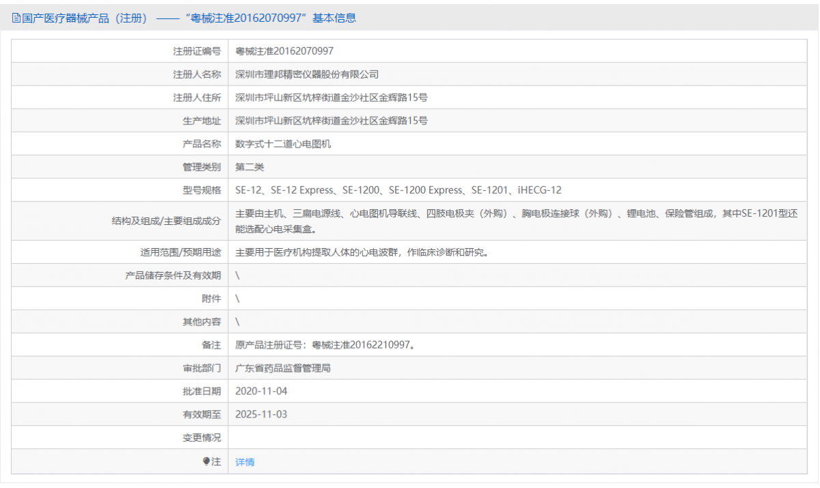Click product name 数字式十二道心电图机
Viewport: 820px width, 488px height.
[283, 144]
